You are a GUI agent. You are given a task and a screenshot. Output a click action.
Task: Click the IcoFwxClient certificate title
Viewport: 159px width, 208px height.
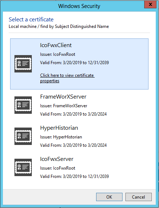click(56, 45)
